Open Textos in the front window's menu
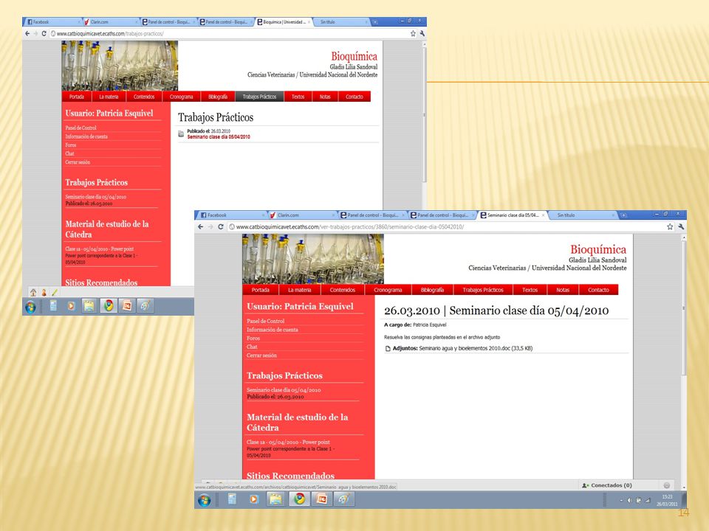The height and width of the screenshot is (531, 709). click(530, 290)
